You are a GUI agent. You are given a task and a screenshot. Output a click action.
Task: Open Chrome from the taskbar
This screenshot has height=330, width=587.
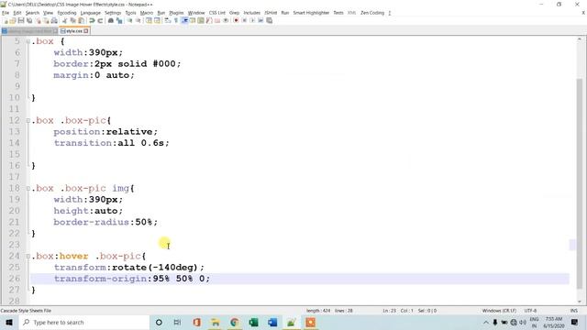235,323
